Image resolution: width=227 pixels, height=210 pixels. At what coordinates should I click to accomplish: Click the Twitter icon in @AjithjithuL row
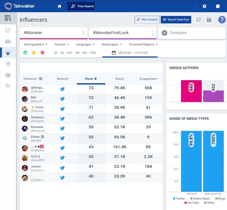point(62,148)
